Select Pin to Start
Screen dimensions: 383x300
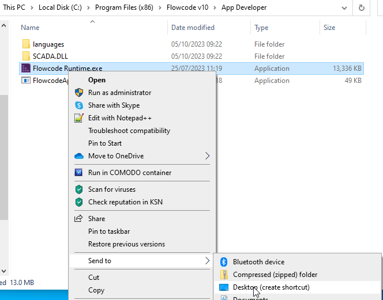coord(142,143)
